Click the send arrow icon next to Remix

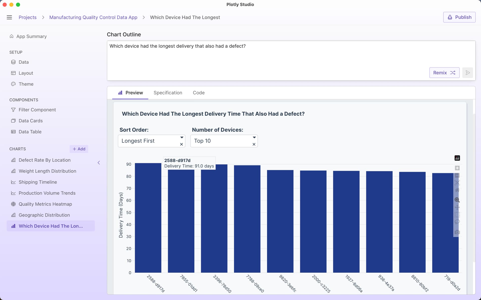467,73
